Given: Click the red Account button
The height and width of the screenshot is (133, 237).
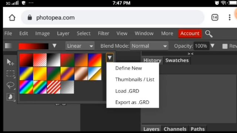Looking at the screenshot, I should [190, 34].
